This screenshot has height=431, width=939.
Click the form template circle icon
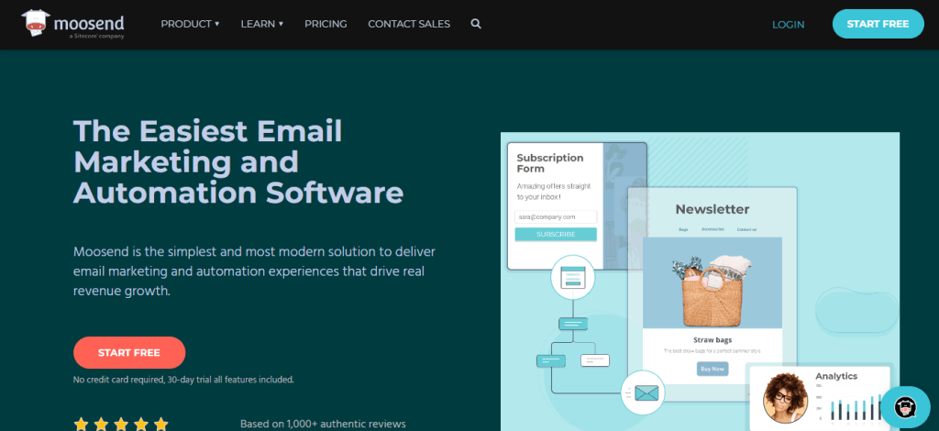coord(572,277)
